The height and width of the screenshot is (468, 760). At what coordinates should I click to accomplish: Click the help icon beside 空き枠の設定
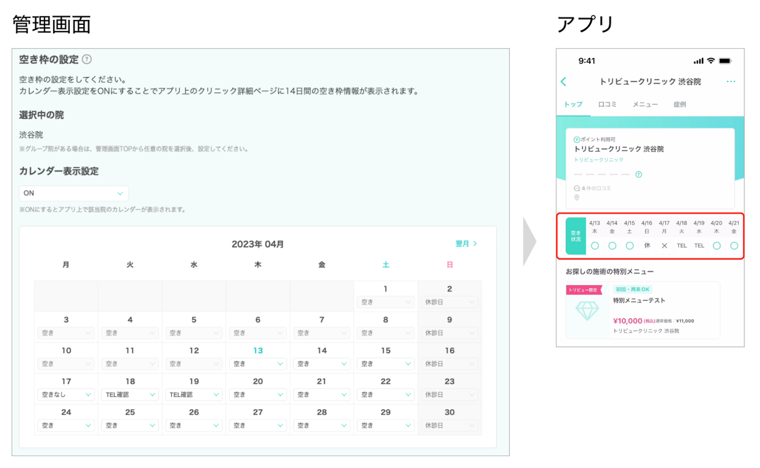(x=87, y=59)
